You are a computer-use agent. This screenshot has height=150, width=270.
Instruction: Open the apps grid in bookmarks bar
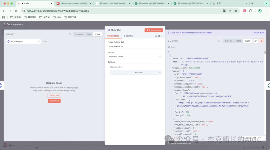(x=3, y=17)
